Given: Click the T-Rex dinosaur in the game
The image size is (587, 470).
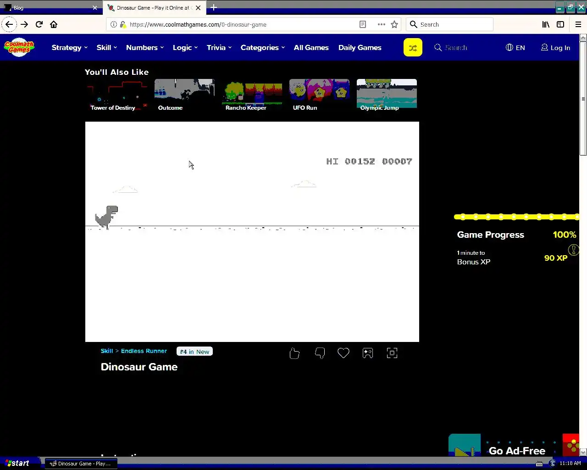Looking at the screenshot, I should coord(106,217).
